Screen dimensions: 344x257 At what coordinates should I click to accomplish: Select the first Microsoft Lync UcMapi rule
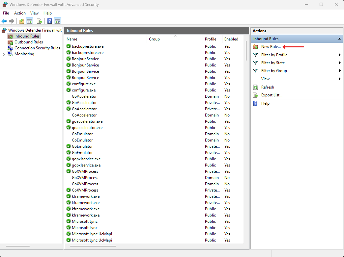coord(155,234)
